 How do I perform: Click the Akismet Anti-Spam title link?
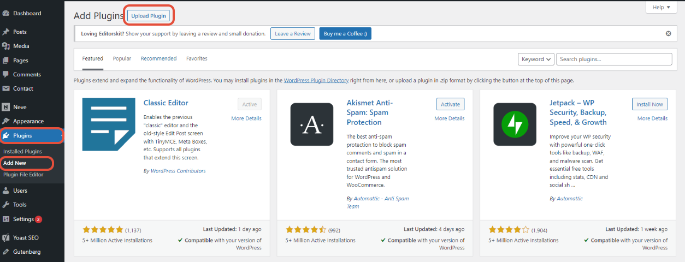tap(370, 112)
